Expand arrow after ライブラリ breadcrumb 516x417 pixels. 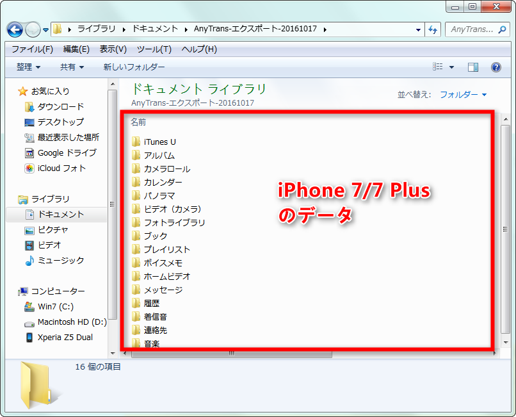(124, 29)
